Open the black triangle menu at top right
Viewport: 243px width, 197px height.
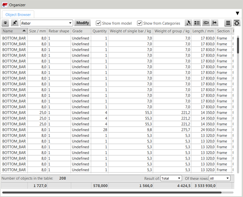237,14
